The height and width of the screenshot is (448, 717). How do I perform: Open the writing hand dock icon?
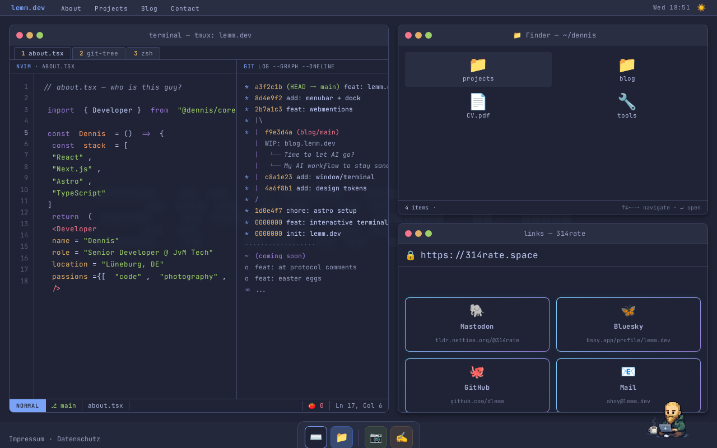click(x=402, y=437)
